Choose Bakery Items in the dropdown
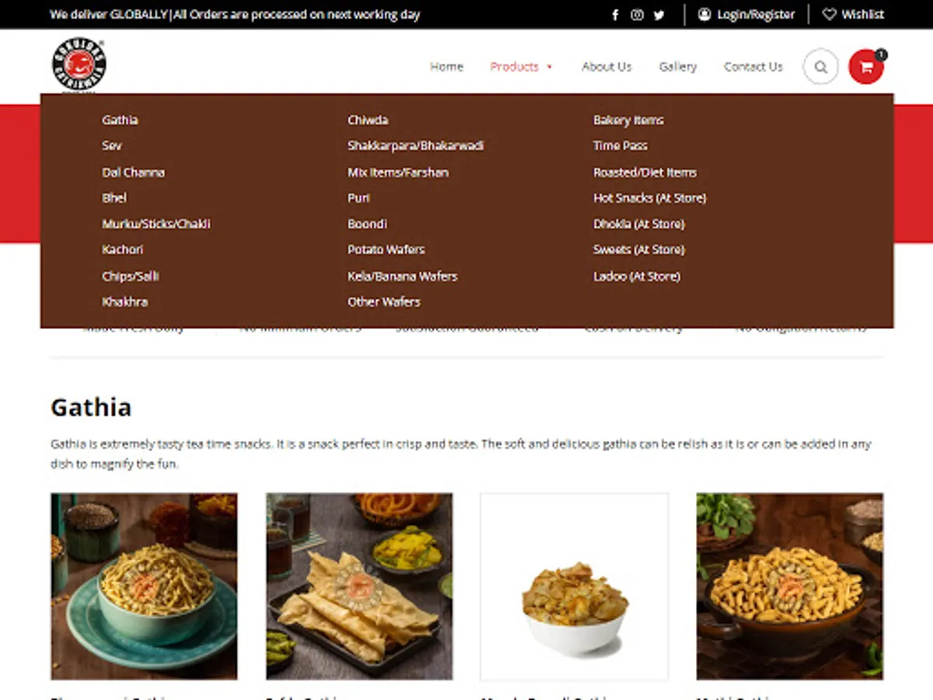The width and height of the screenshot is (933, 700). (x=628, y=120)
